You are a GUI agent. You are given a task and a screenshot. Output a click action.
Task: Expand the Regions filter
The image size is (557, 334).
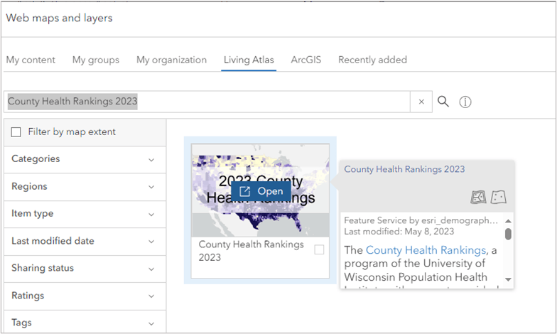[x=85, y=186]
